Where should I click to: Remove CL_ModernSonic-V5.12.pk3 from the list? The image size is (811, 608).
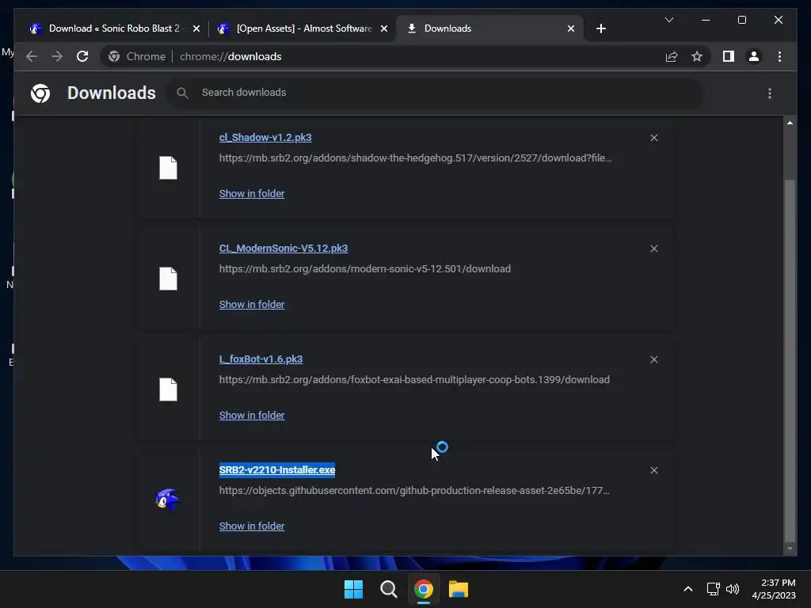click(x=653, y=249)
